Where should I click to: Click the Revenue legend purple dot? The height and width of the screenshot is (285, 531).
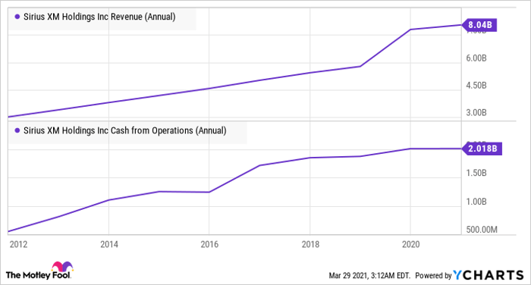[17, 17]
